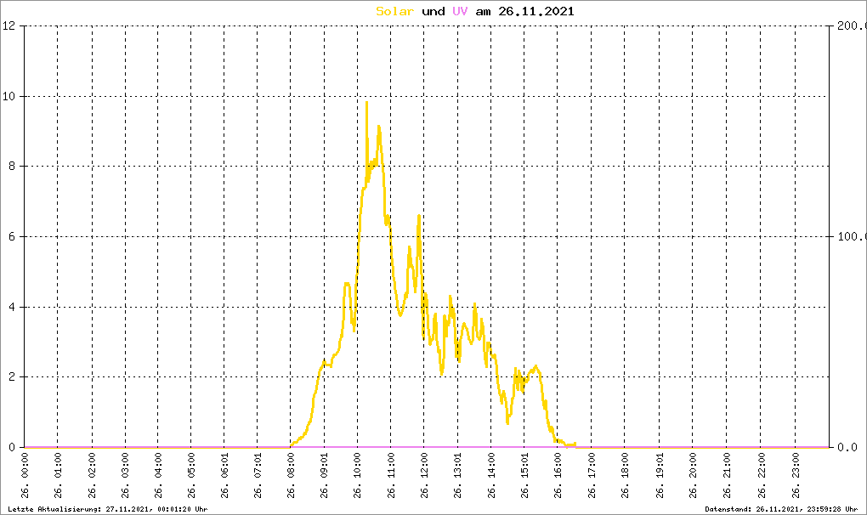This screenshot has width=867, height=515.
Task: Click the time label '26. 23:00'
Action: (796, 476)
